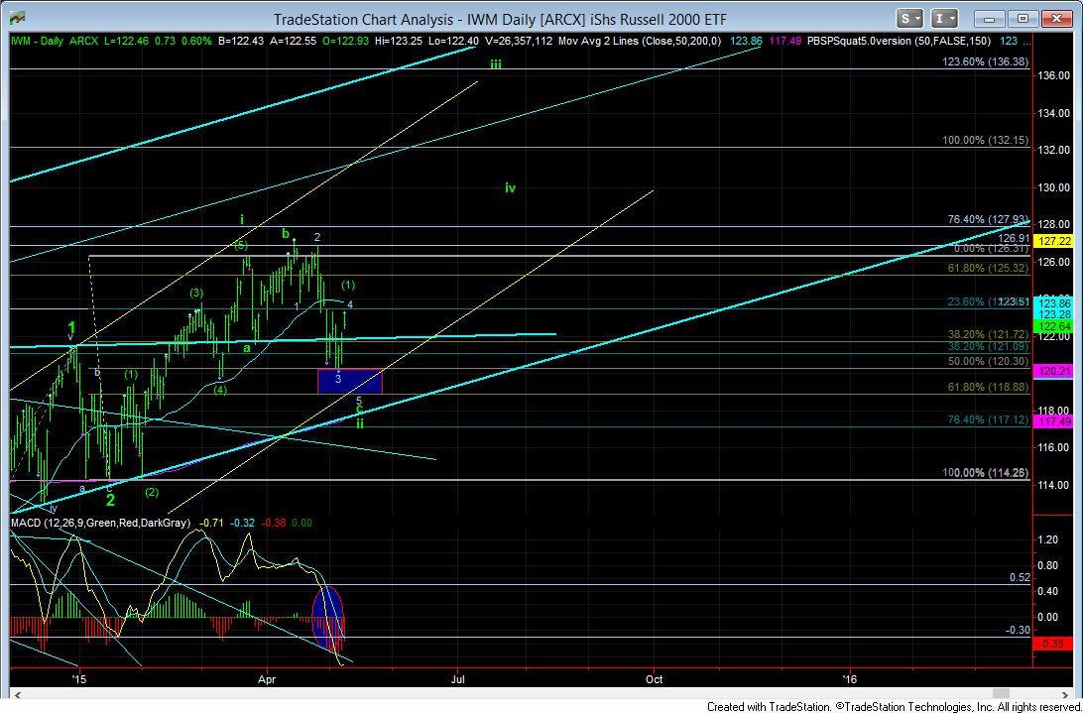Click the 'Jul' date axis label
The width and height of the screenshot is (1083, 713).
pyautogui.click(x=458, y=679)
